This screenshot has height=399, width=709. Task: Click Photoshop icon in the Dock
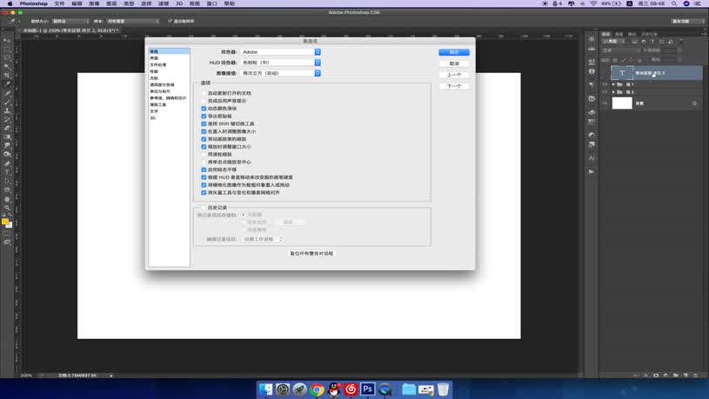(x=368, y=389)
